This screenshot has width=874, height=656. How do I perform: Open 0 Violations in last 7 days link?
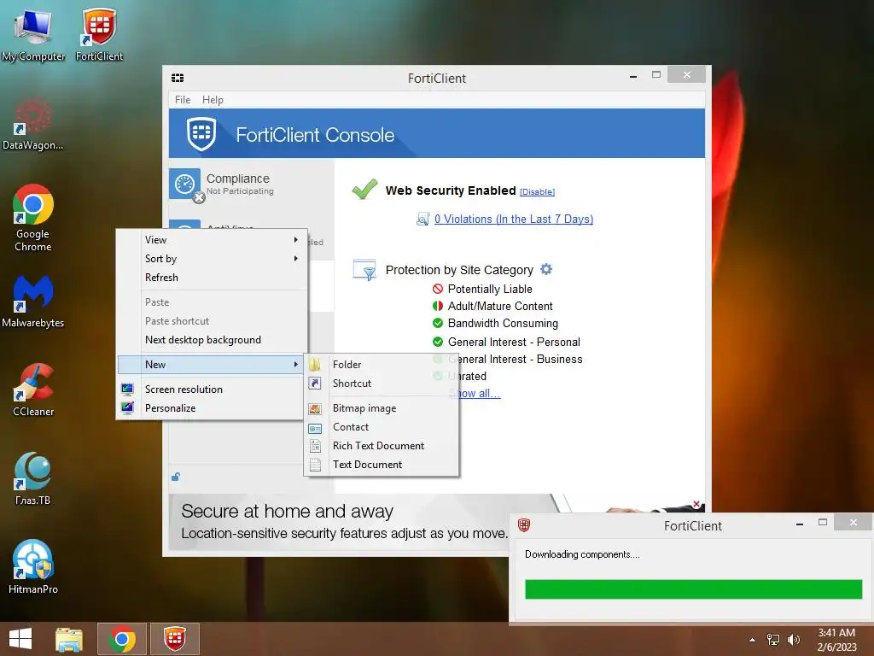(513, 220)
